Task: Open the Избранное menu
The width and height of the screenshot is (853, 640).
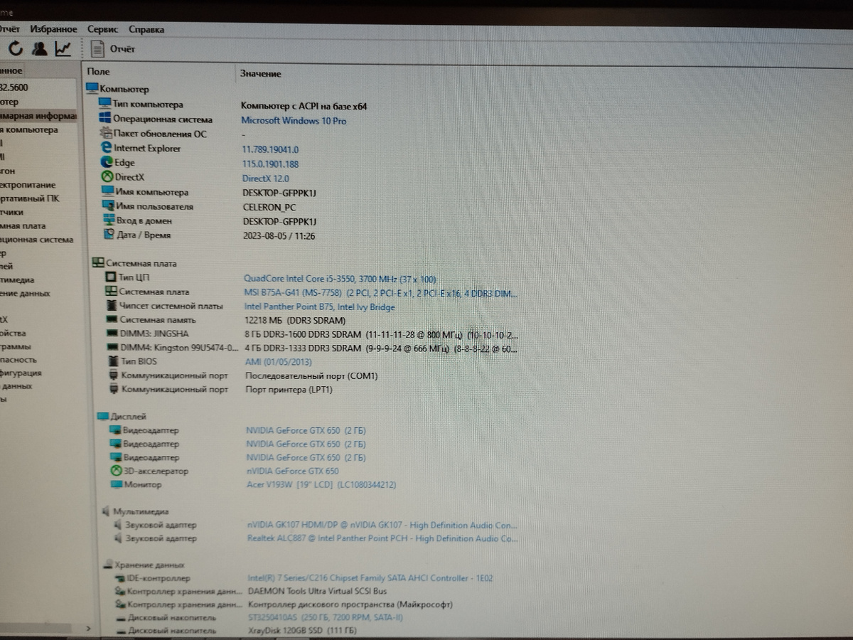Action: tap(53, 29)
